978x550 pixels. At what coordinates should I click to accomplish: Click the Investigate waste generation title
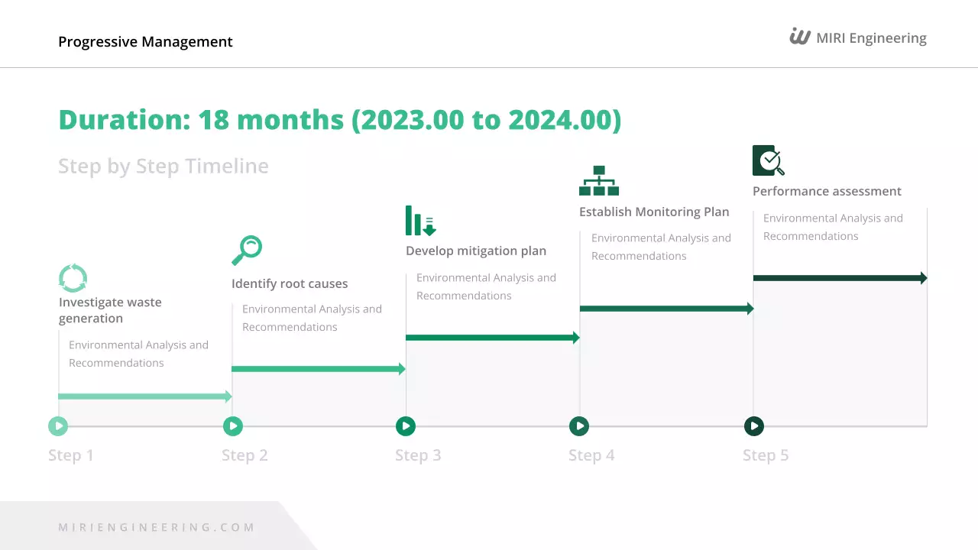[x=110, y=310]
